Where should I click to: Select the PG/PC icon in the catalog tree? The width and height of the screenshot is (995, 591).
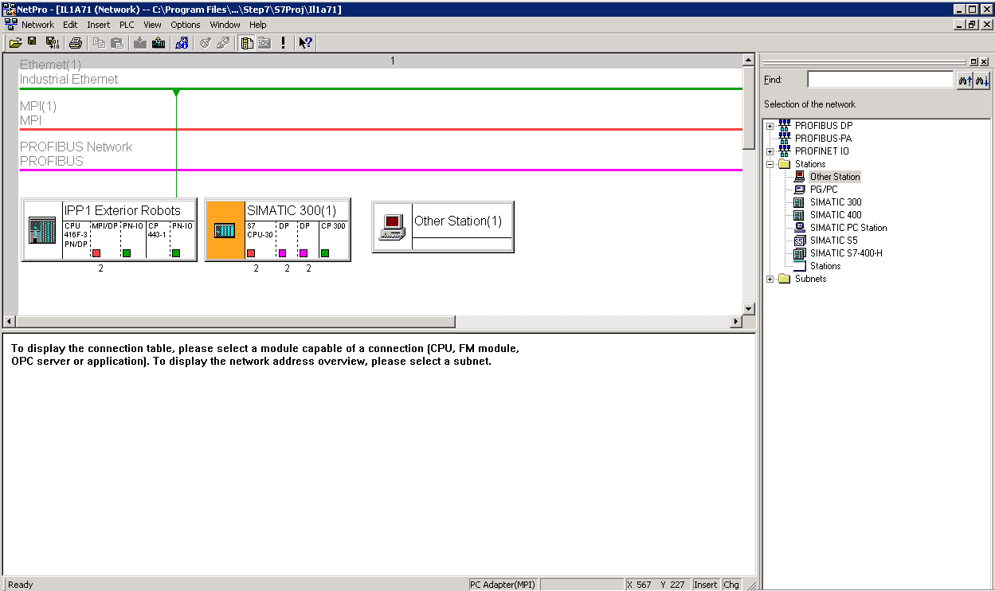pyautogui.click(x=799, y=190)
